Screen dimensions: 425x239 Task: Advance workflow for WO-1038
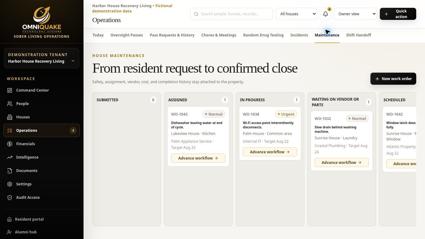(270, 152)
